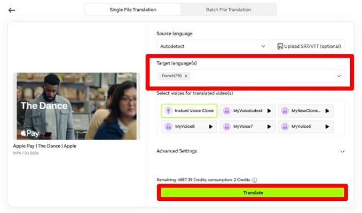Click the MyVoice6 avatar icon
Screen dimensions: 362x213
[x=285, y=126]
